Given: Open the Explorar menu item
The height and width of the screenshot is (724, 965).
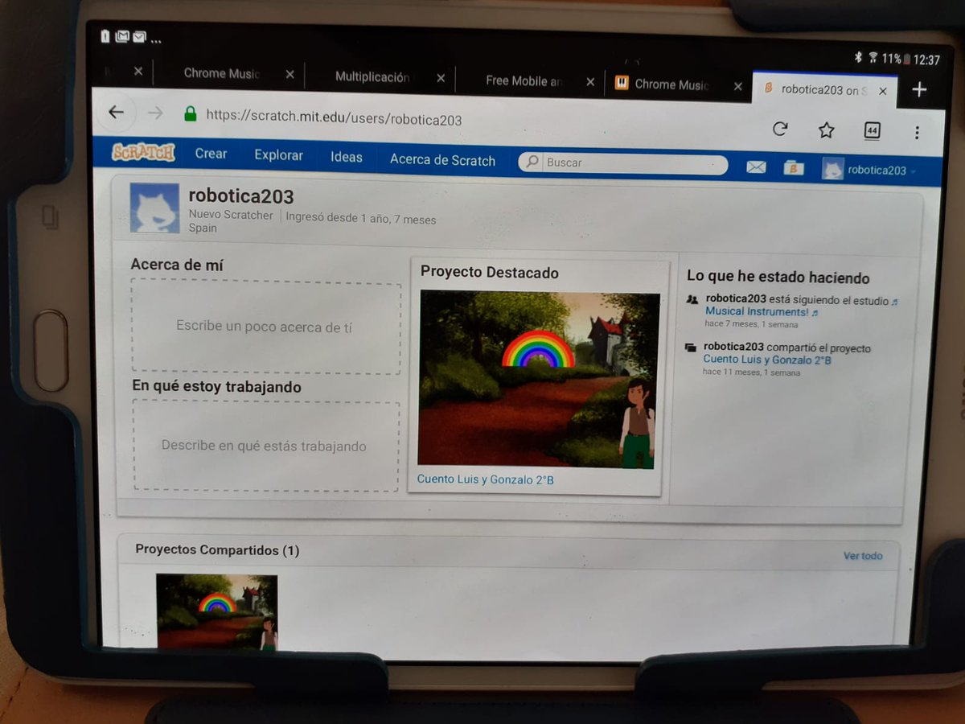Looking at the screenshot, I should tap(278, 155).
